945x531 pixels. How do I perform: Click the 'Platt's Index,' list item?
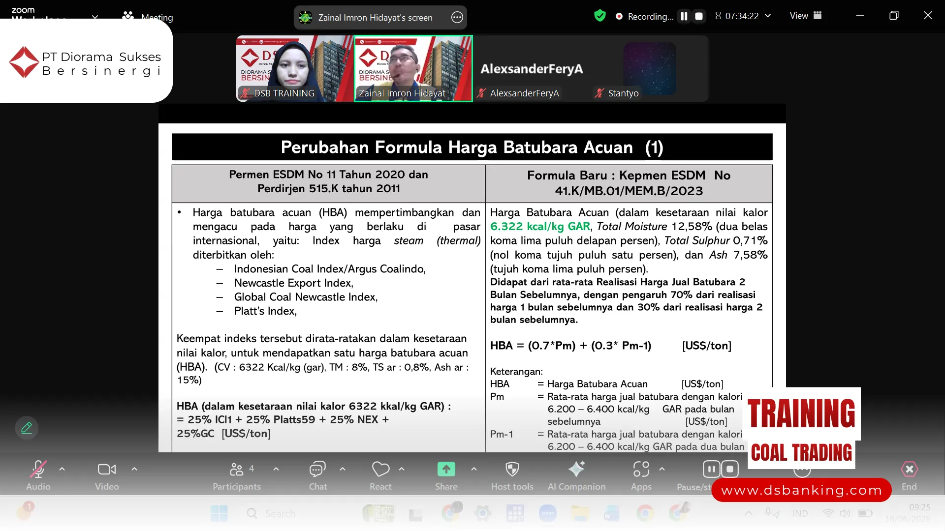click(x=265, y=311)
